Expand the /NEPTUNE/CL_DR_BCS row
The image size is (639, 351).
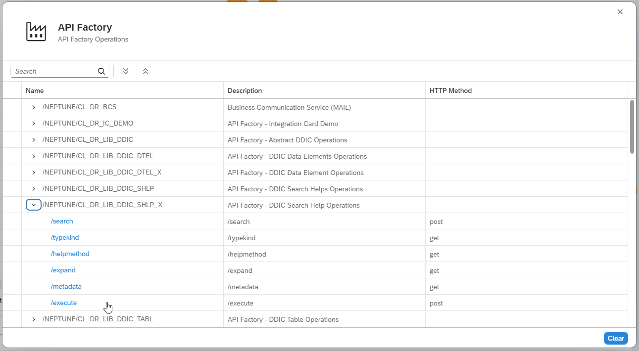click(33, 107)
